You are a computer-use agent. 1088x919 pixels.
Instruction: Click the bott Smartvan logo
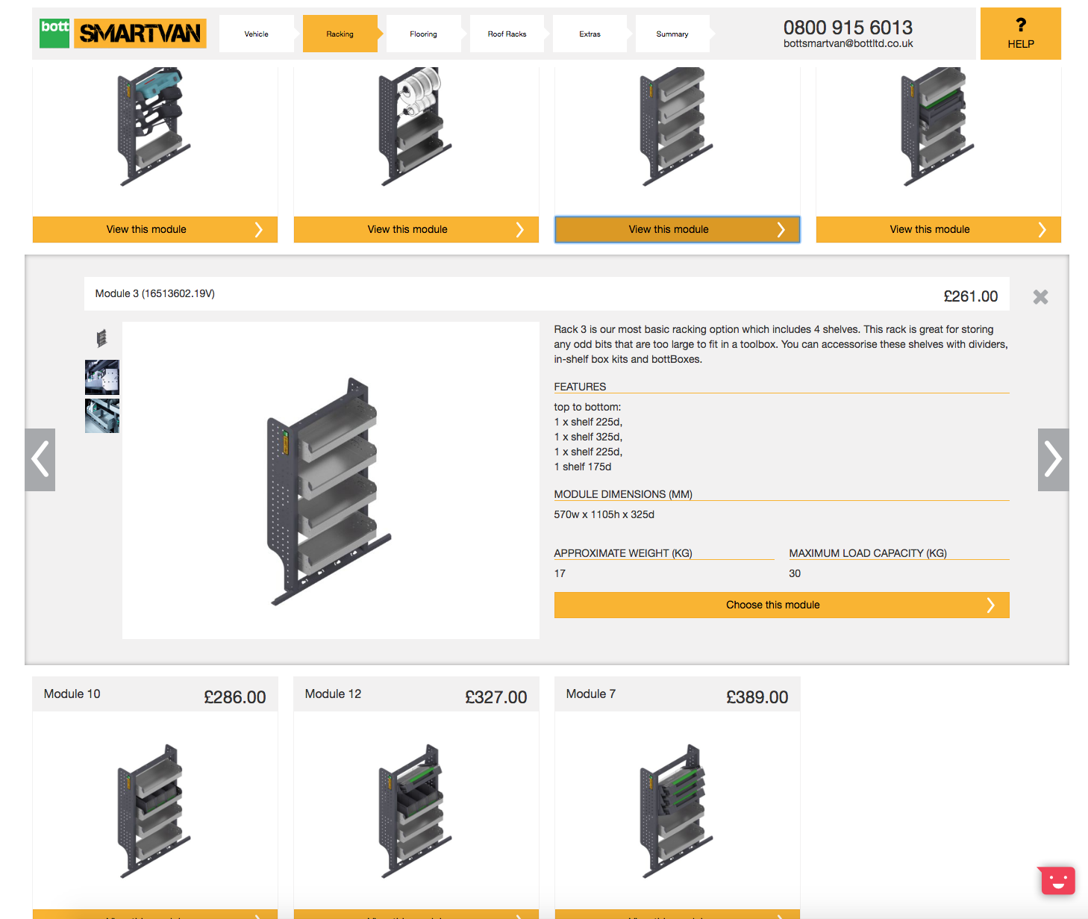tap(123, 34)
